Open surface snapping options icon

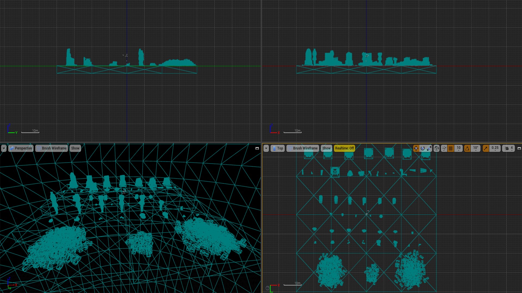[x=444, y=148]
